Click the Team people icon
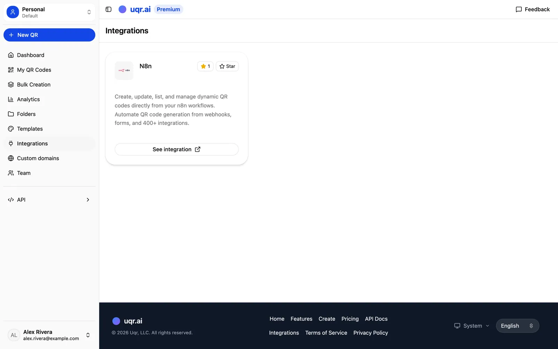 click(x=11, y=173)
